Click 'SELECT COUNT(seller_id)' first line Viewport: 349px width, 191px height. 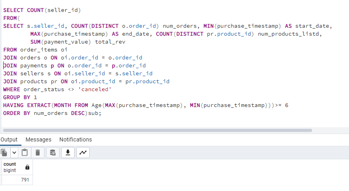pyautogui.click(x=42, y=10)
